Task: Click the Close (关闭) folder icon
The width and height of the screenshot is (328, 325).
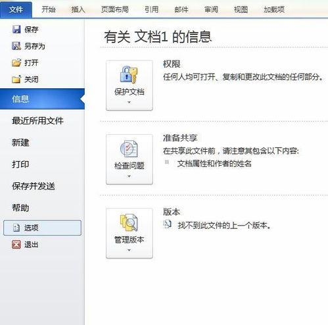Action: point(16,80)
